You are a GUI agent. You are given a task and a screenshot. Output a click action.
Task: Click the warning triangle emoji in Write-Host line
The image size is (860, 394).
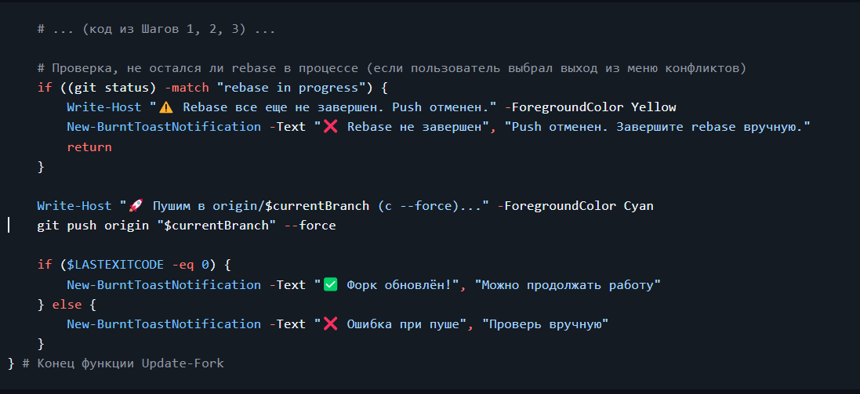tap(165, 107)
